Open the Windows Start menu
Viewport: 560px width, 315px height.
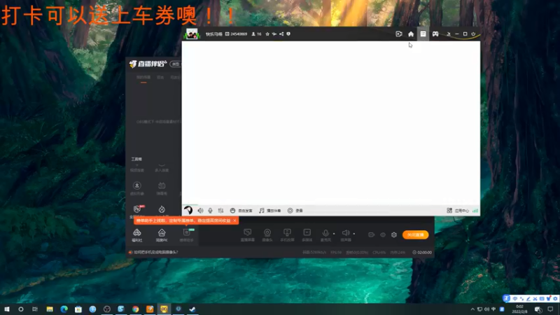click(x=7, y=309)
